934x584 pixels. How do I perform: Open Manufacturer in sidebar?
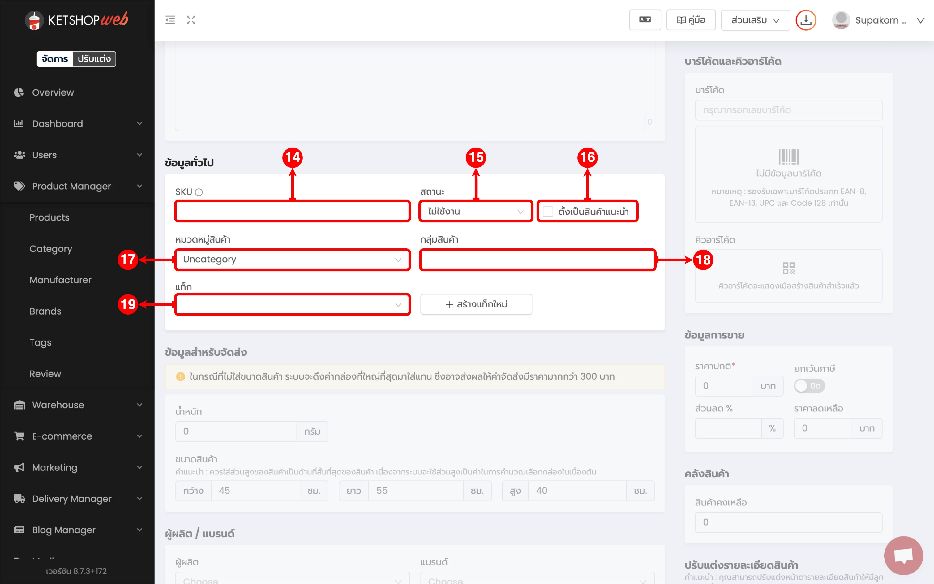(x=60, y=280)
